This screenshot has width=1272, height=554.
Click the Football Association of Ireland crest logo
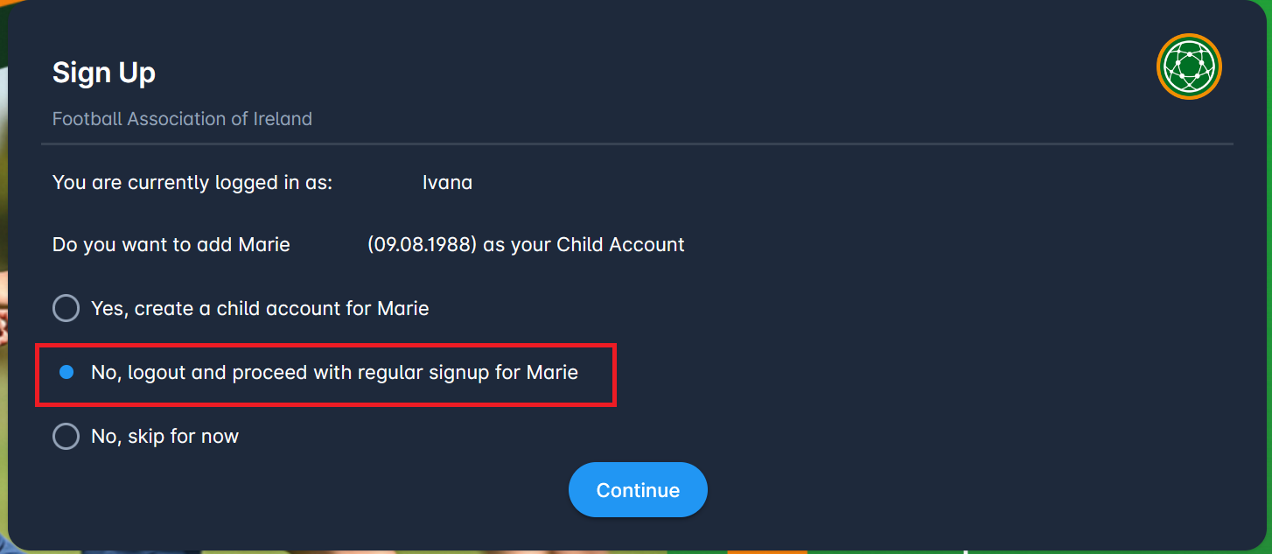pyautogui.click(x=1189, y=66)
